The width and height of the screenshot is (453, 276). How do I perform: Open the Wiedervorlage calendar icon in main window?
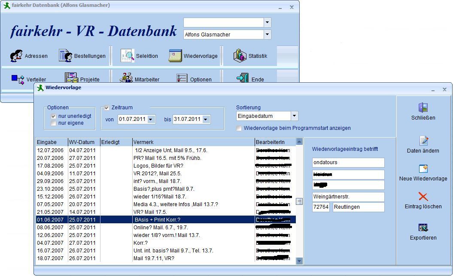[x=175, y=56]
